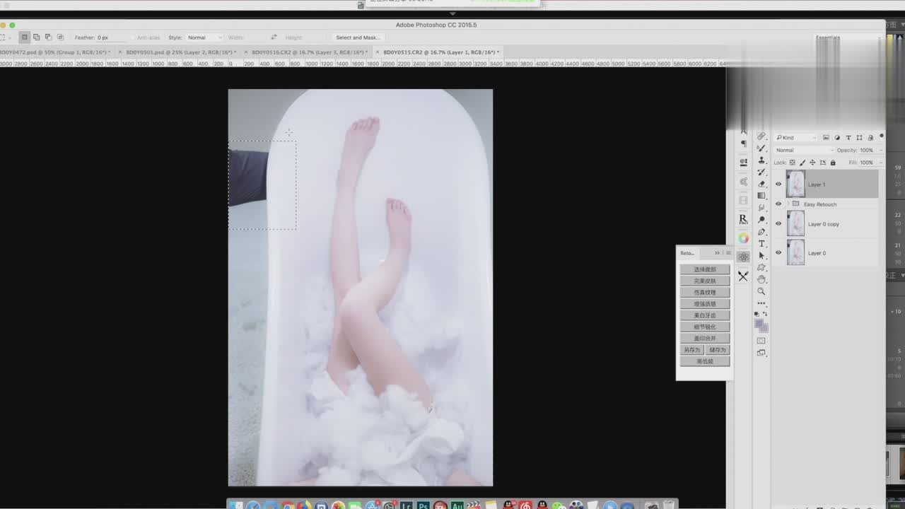Image resolution: width=905 pixels, height=509 pixels.
Task: Expand the Easy Retouch layer group
Action: (x=788, y=204)
